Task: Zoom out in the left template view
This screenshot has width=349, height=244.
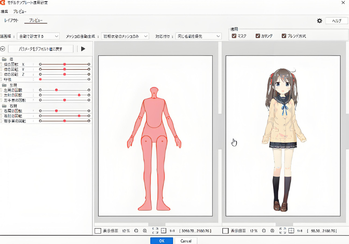Action: point(136,231)
